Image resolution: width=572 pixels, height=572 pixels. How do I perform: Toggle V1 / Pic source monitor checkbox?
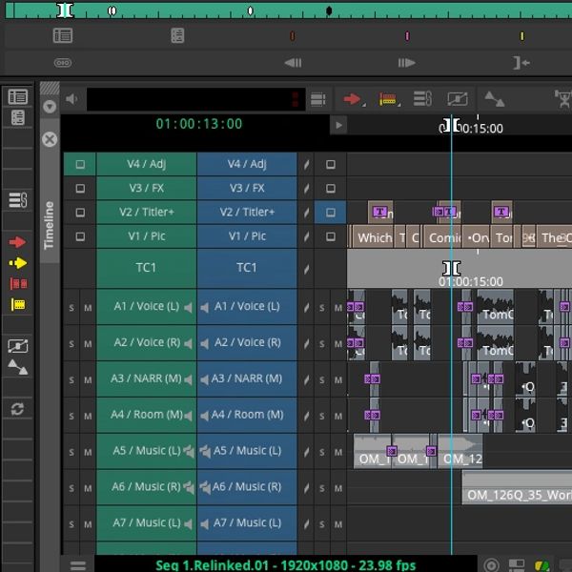tap(80, 236)
